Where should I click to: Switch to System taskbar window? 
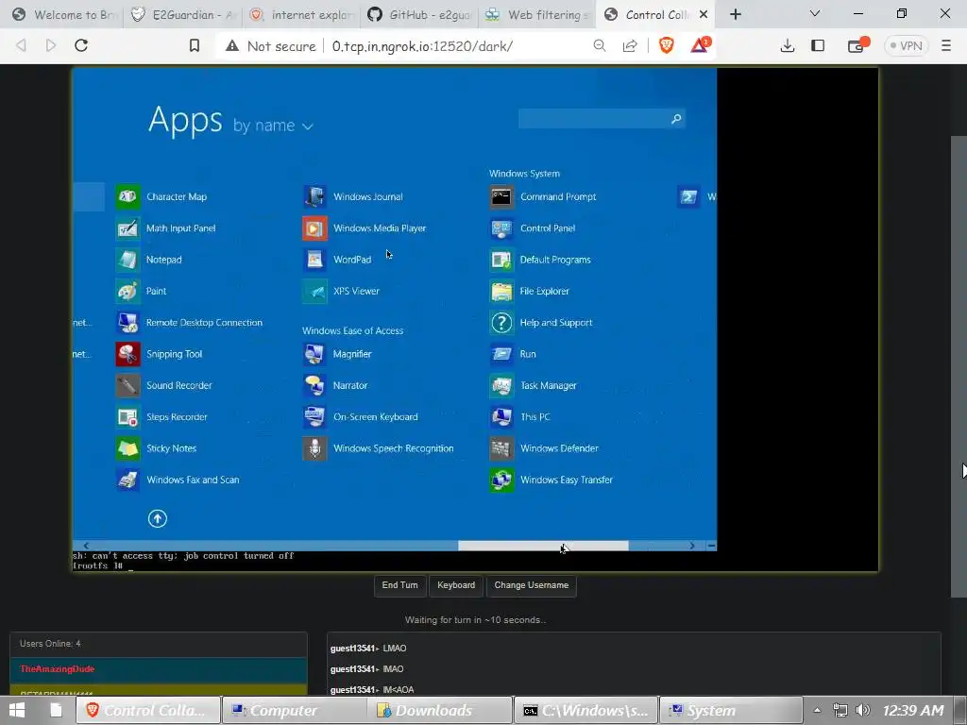click(x=732, y=710)
